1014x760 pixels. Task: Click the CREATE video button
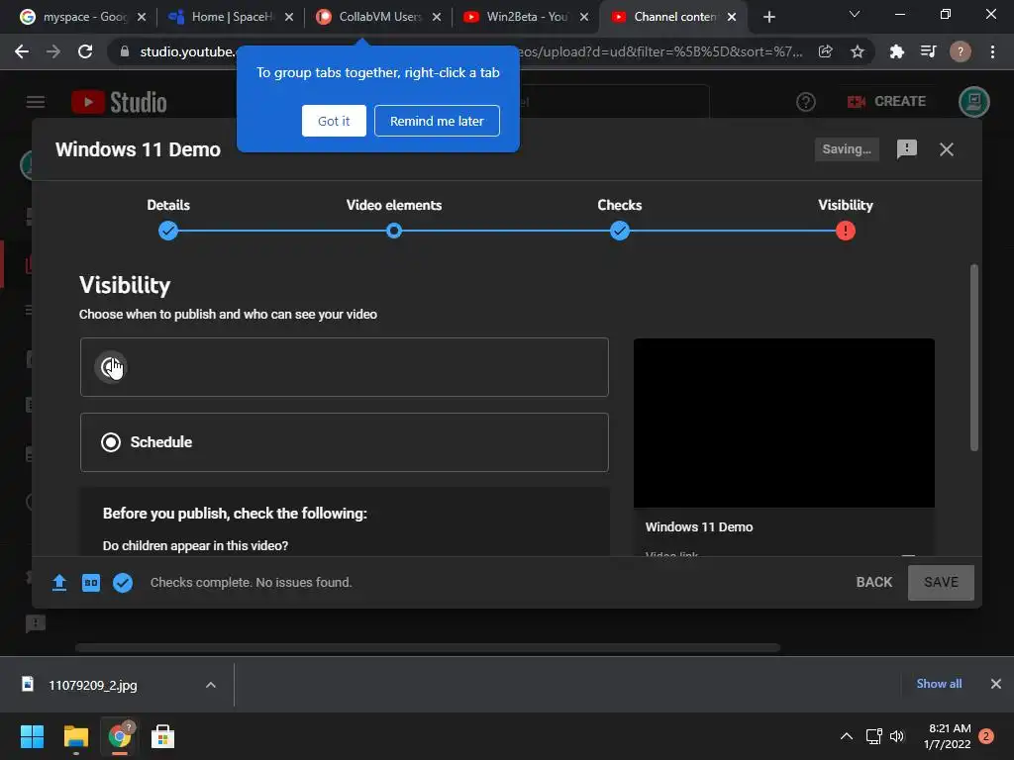(886, 102)
